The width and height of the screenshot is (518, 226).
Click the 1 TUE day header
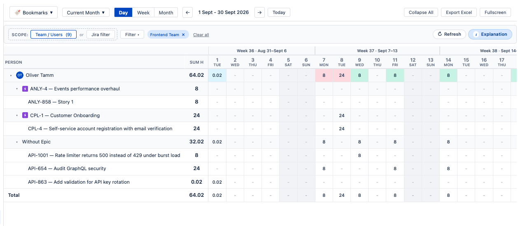(x=217, y=62)
